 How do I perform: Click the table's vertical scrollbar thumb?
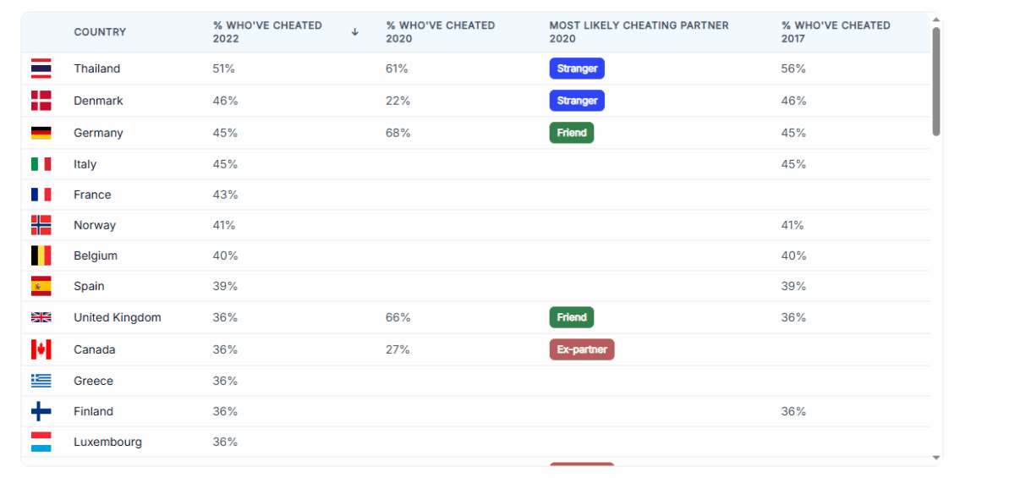[935, 80]
